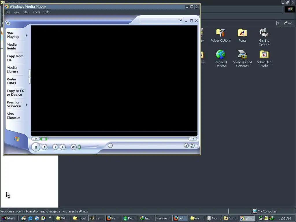Open the Help menu

[x=47, y=12]
